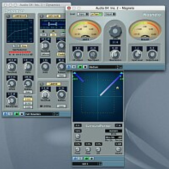Click the compressor curve graph display

[20, 31]
